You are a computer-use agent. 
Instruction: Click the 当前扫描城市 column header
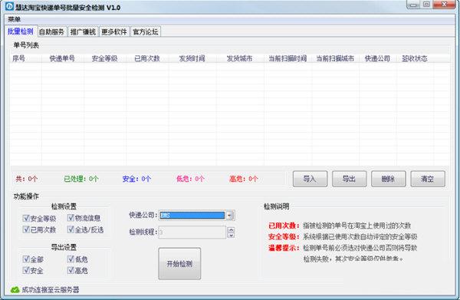335,58
